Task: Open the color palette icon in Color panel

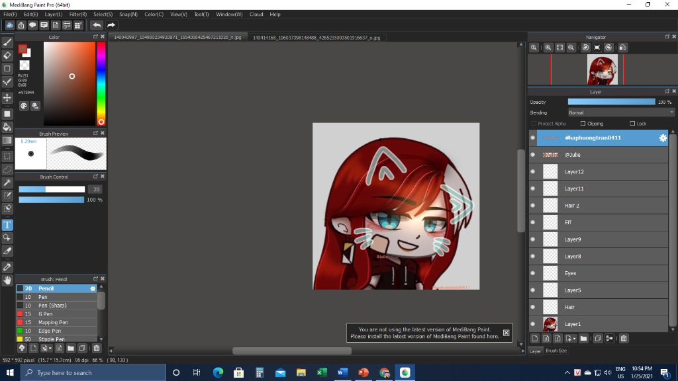Action: click(24, 106)
